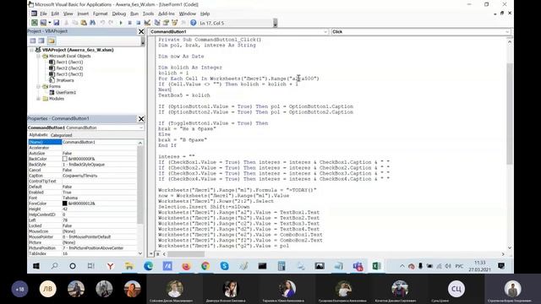The width and height of the screenshot is (541, 304).
Task: Click the Google Chrome taskbar icon
Action: (205, 266)
